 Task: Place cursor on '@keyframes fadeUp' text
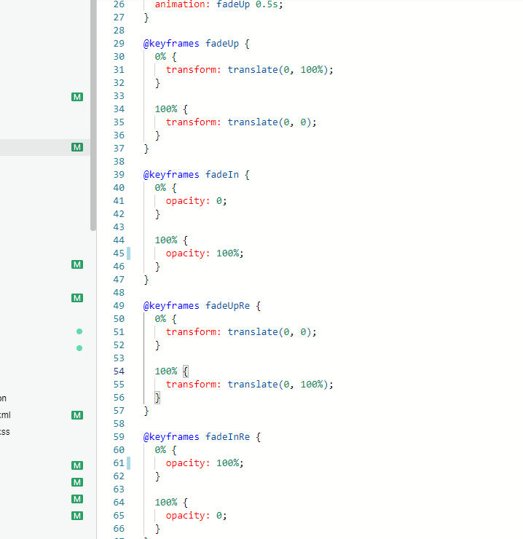(x=191, y=44)
